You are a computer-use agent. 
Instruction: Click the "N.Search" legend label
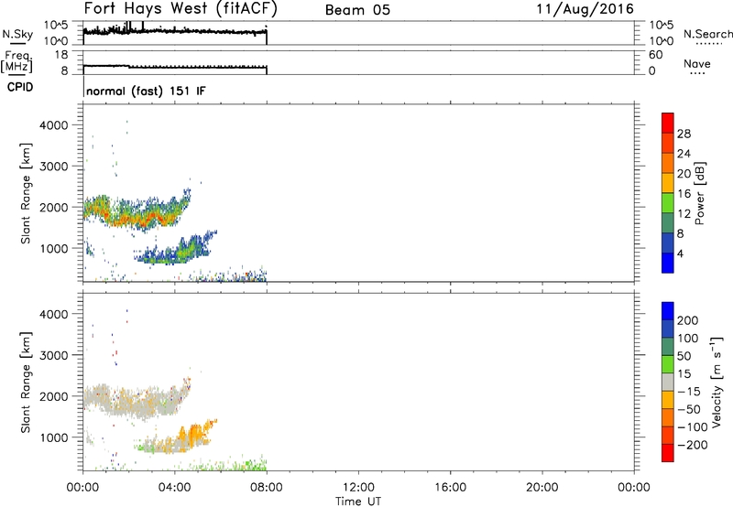pos(707,34)
